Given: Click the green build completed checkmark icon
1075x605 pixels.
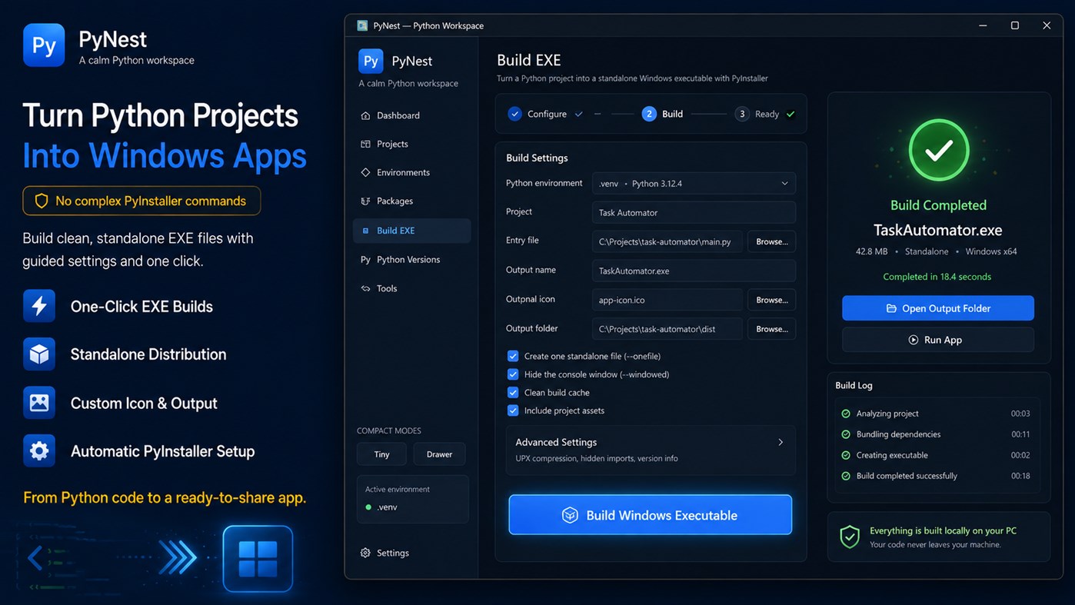Looking at the screenshot, I should click(x=938, y=151).
